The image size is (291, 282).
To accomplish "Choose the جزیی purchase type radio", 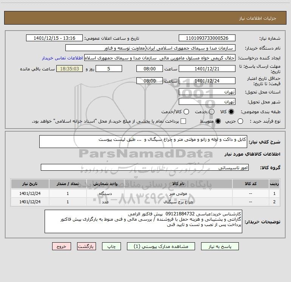I will [240, 121].
